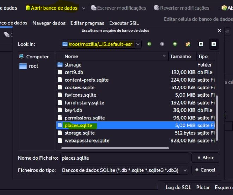Go to parent directory with up arrow
Viewport: 233px width, 195px height.
pos(174,44)
